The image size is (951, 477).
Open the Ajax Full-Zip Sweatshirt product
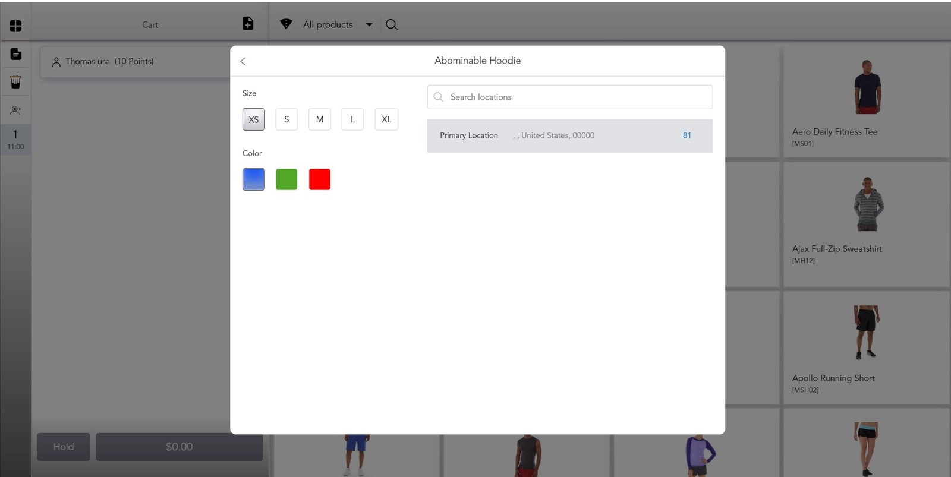(867, 224)
